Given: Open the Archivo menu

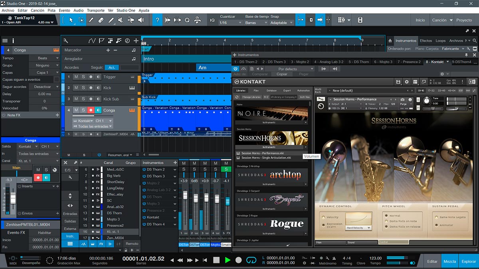Looking at the screenshot, I should coord(8,10).
